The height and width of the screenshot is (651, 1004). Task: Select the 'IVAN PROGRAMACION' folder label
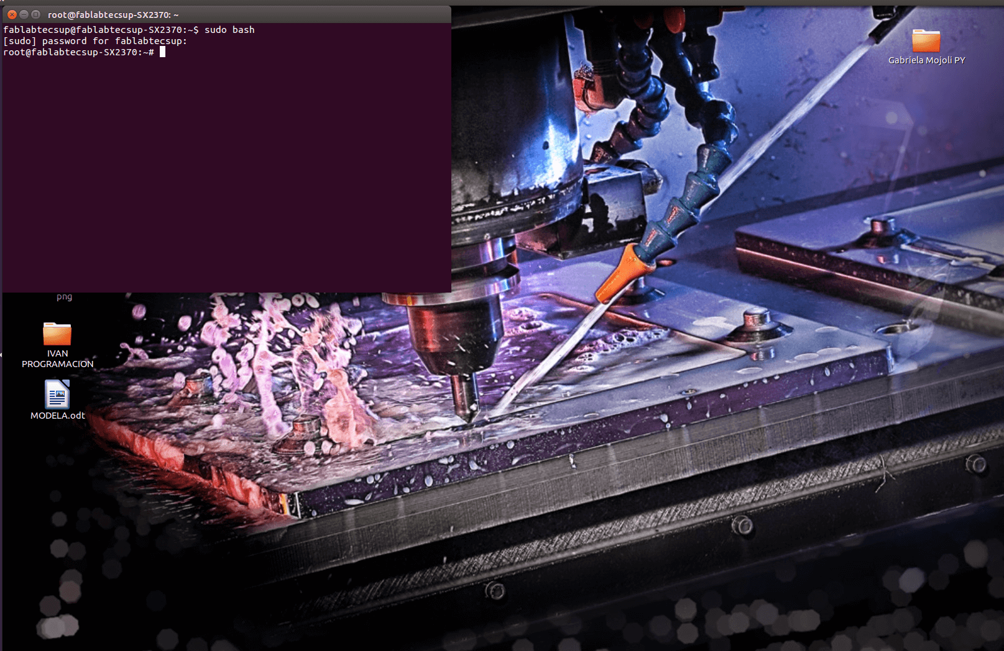(x=58, y=358)
